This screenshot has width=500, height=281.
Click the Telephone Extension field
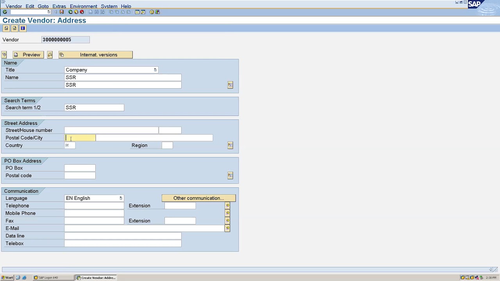[180, 206]
